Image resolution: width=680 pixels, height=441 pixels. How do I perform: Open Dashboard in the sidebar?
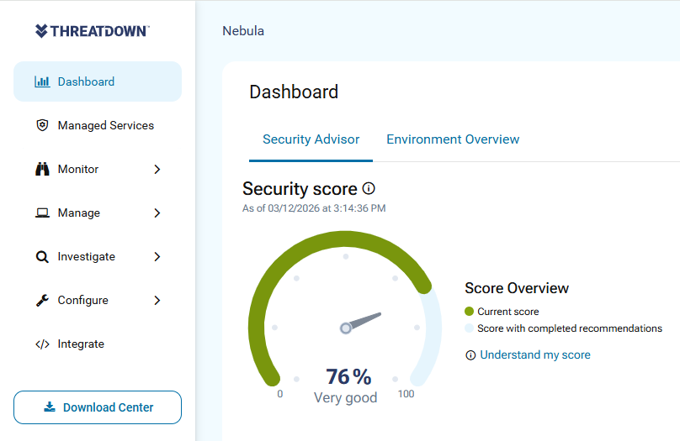(x=98, y=81)
